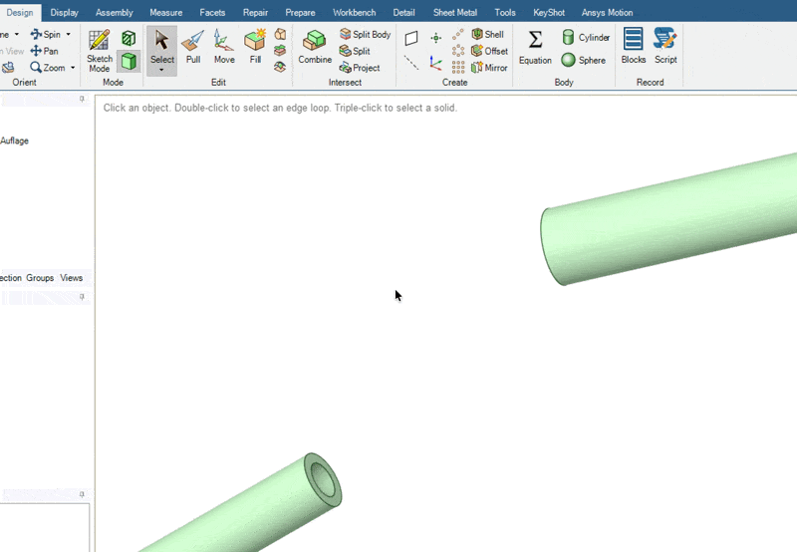797x552 pixels.
Task: Click the Fill tool icon
Action: click(x=255, y=46)
